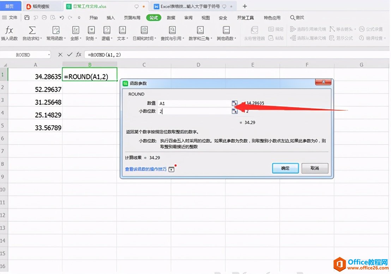
Task: Open the Date and Time functions icon
Action: [144, 30]
